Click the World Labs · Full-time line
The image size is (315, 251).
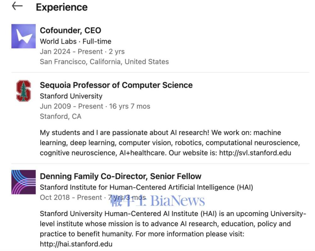[x=76, y=41]
